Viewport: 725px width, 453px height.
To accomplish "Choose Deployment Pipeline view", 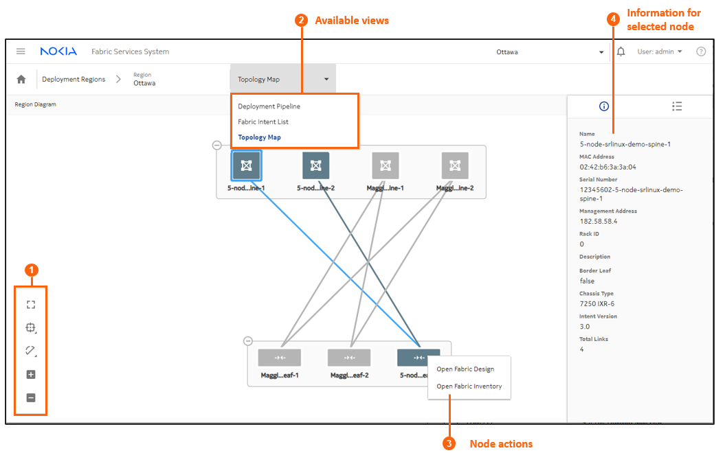I will coord(269,106).
